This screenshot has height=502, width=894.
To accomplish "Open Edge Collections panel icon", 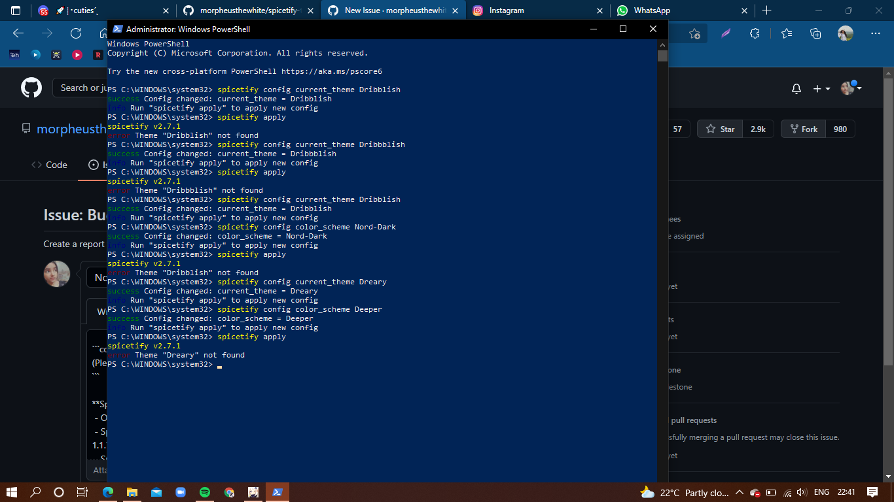I will point(815,33).
